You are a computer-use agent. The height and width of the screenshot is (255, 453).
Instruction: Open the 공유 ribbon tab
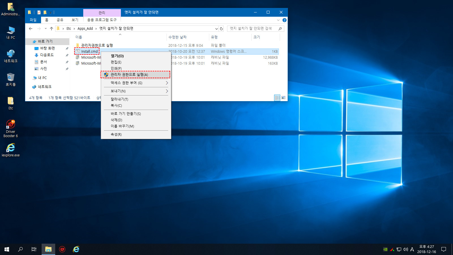coord(60,20)
